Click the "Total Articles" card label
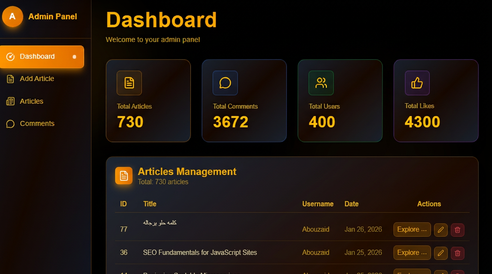Viewport: 492px width, 274px height. pyautogui.click(x=134, y=106)
